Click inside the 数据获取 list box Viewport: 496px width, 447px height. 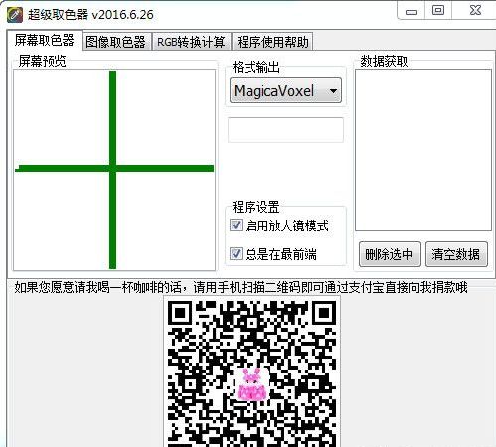coord(423,150)
